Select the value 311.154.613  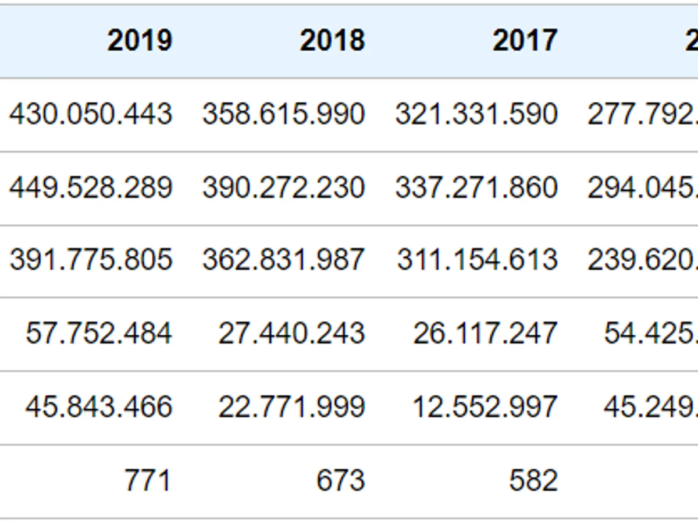point(477,260)
